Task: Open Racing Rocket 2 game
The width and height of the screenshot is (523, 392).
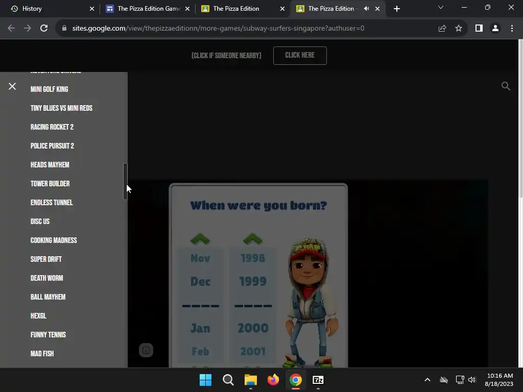Action: pos(52,127)
